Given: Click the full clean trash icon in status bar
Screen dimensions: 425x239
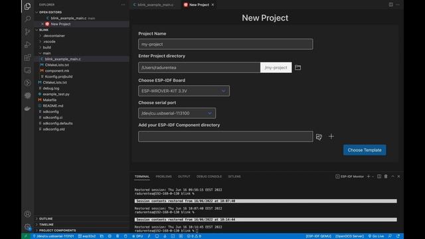Looking at the screenshot, I should 118,236.
